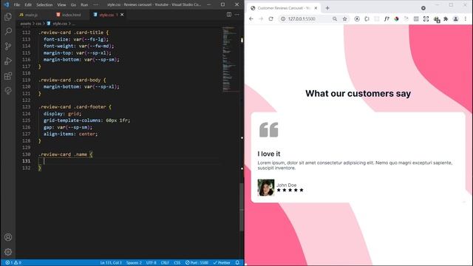Change language mode via CSS status item
This screenshot has width=473, height=266.
[x=177, y=263]
